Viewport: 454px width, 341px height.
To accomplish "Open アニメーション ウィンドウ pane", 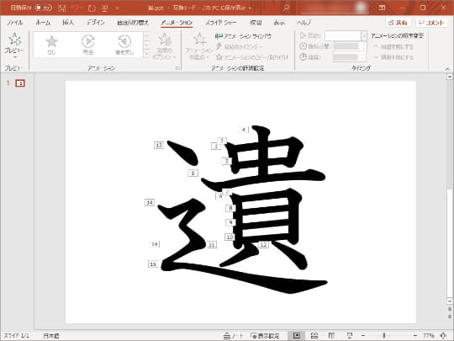I will [x=244, y=36].
